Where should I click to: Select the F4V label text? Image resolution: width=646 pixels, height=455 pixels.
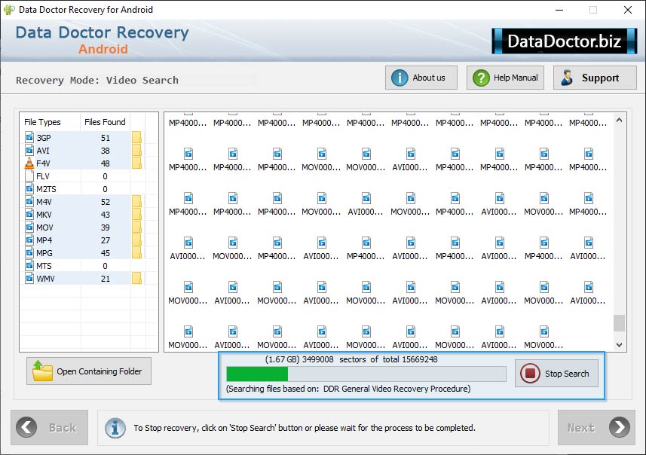click(43, 163)
